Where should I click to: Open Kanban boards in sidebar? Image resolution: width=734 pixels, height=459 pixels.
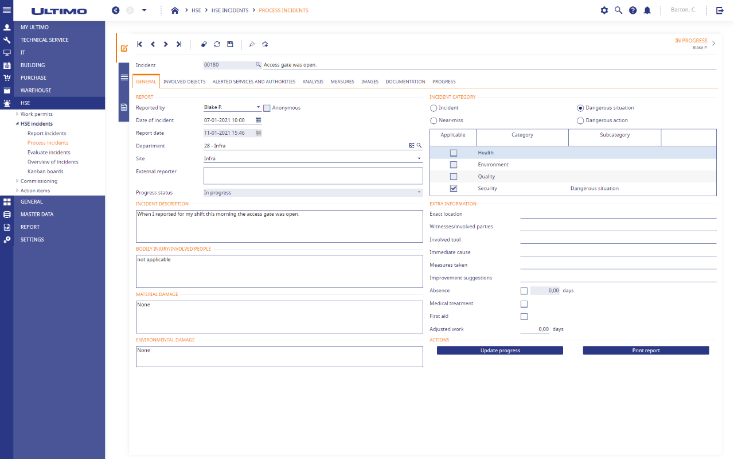45,172
